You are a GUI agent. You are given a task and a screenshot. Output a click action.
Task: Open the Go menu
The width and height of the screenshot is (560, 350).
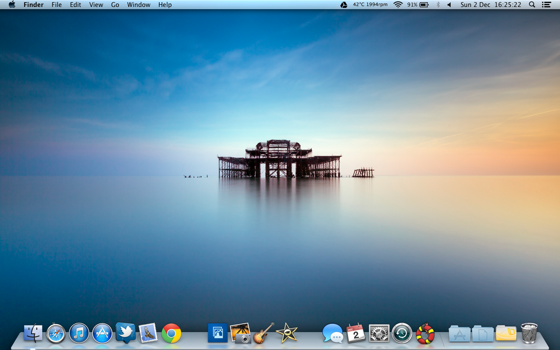pyautogui.click(x=115, y=5)
